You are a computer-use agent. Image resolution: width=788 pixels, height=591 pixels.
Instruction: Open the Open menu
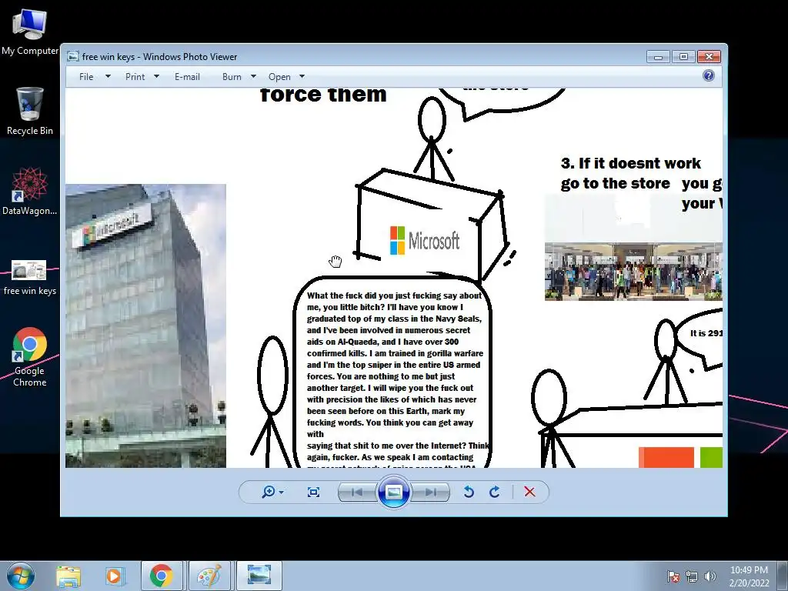click(279, 77)
